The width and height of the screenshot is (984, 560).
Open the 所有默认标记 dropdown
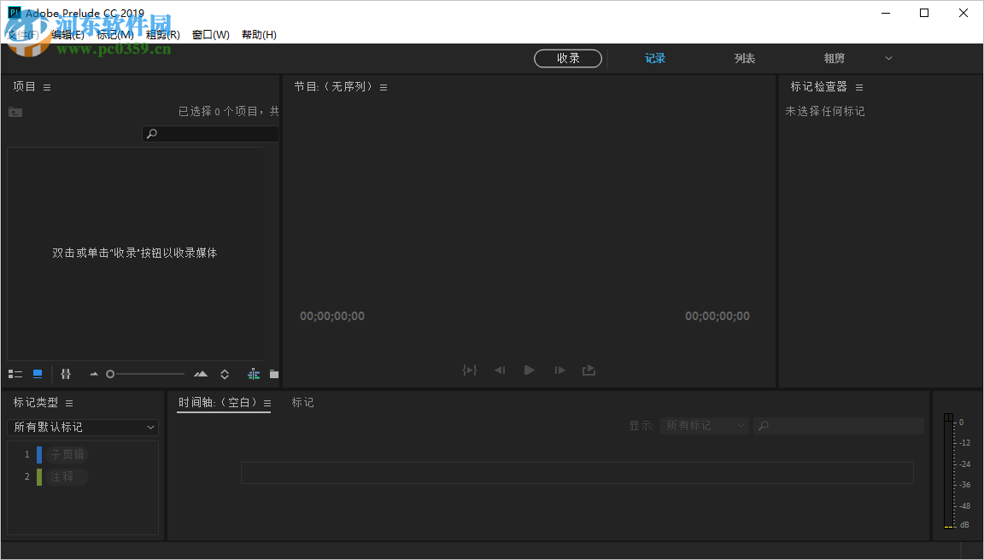click(x=82, y=427)
